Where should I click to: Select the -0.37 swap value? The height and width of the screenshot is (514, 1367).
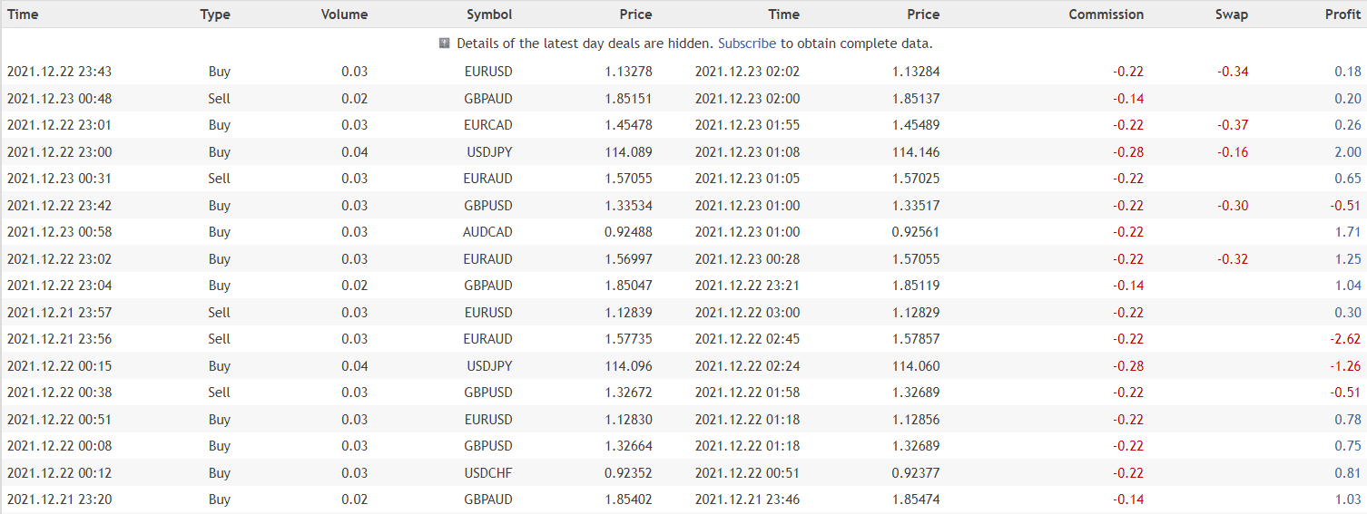[x=1233, y=125]
